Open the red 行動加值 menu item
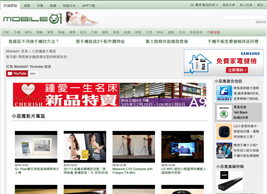 coord(213,32)
